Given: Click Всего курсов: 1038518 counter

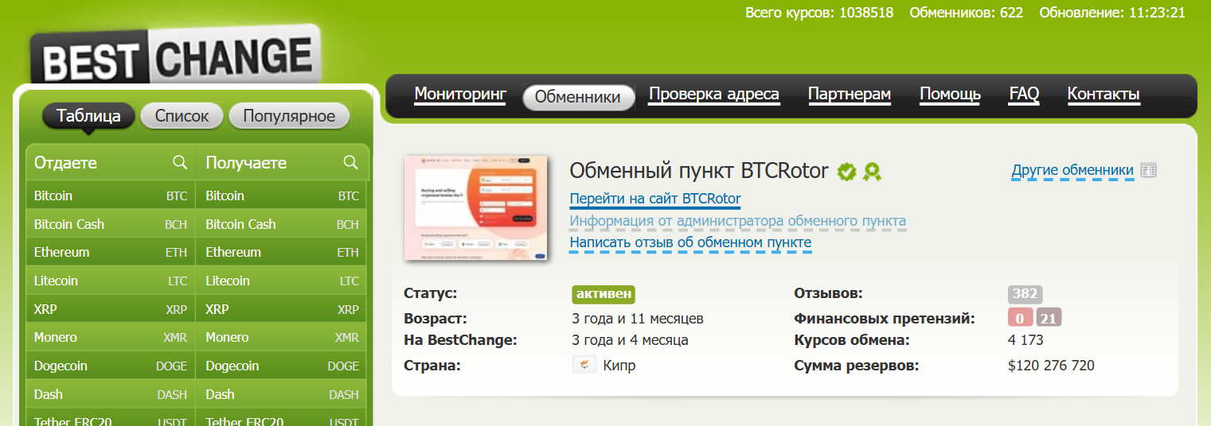Looking at the screenshot, I should (x=819, y=13).
